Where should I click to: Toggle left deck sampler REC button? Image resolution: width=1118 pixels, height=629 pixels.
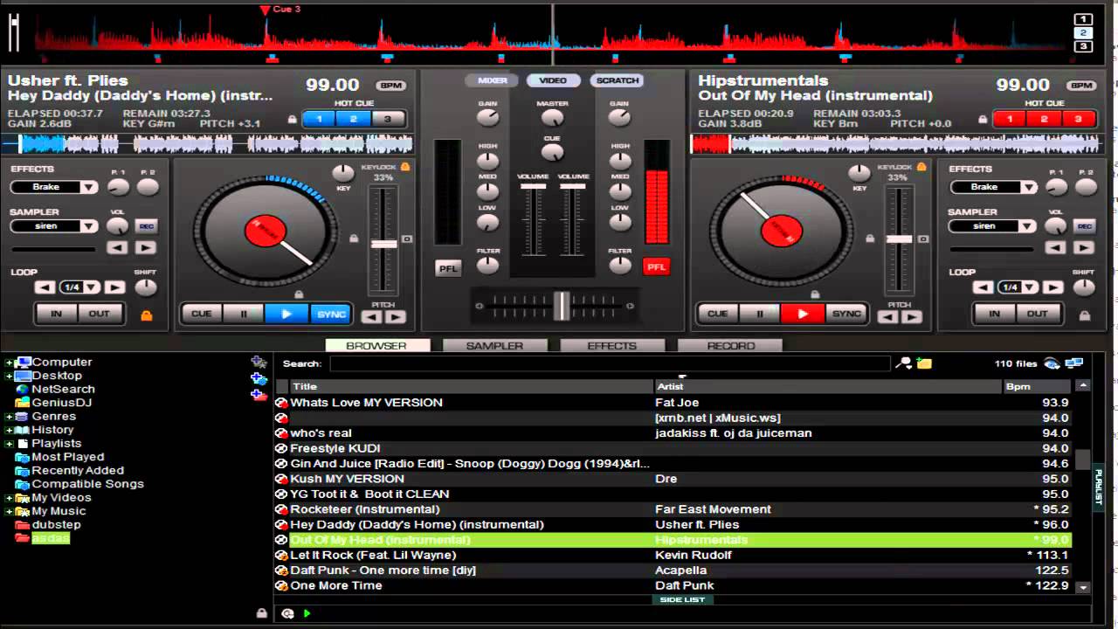tap(146, 226)
